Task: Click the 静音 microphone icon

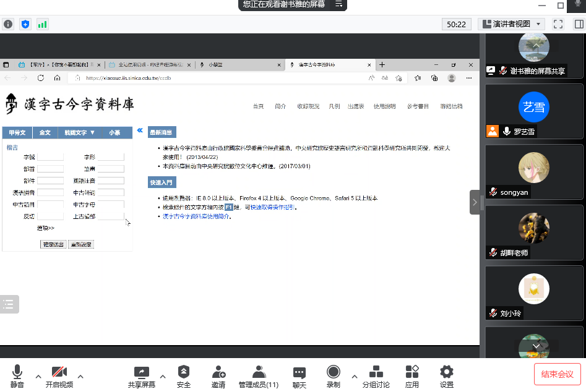Action: (17, 373)
